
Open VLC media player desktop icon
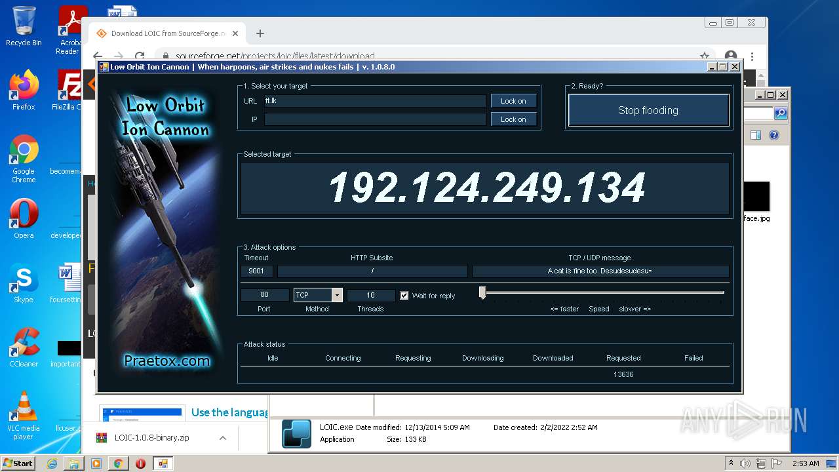(24, 416)
